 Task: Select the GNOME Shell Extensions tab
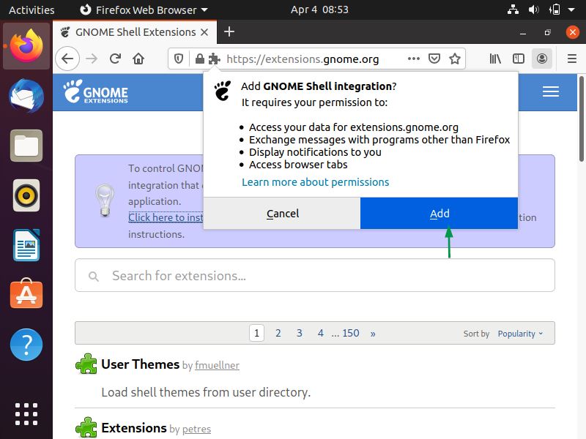point(135,32)
